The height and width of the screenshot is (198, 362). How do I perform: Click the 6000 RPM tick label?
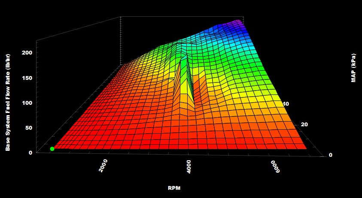point(275,167)
